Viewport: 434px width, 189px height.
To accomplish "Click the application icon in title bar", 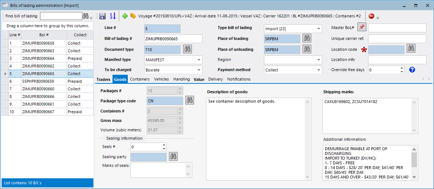I will (5, 5).
